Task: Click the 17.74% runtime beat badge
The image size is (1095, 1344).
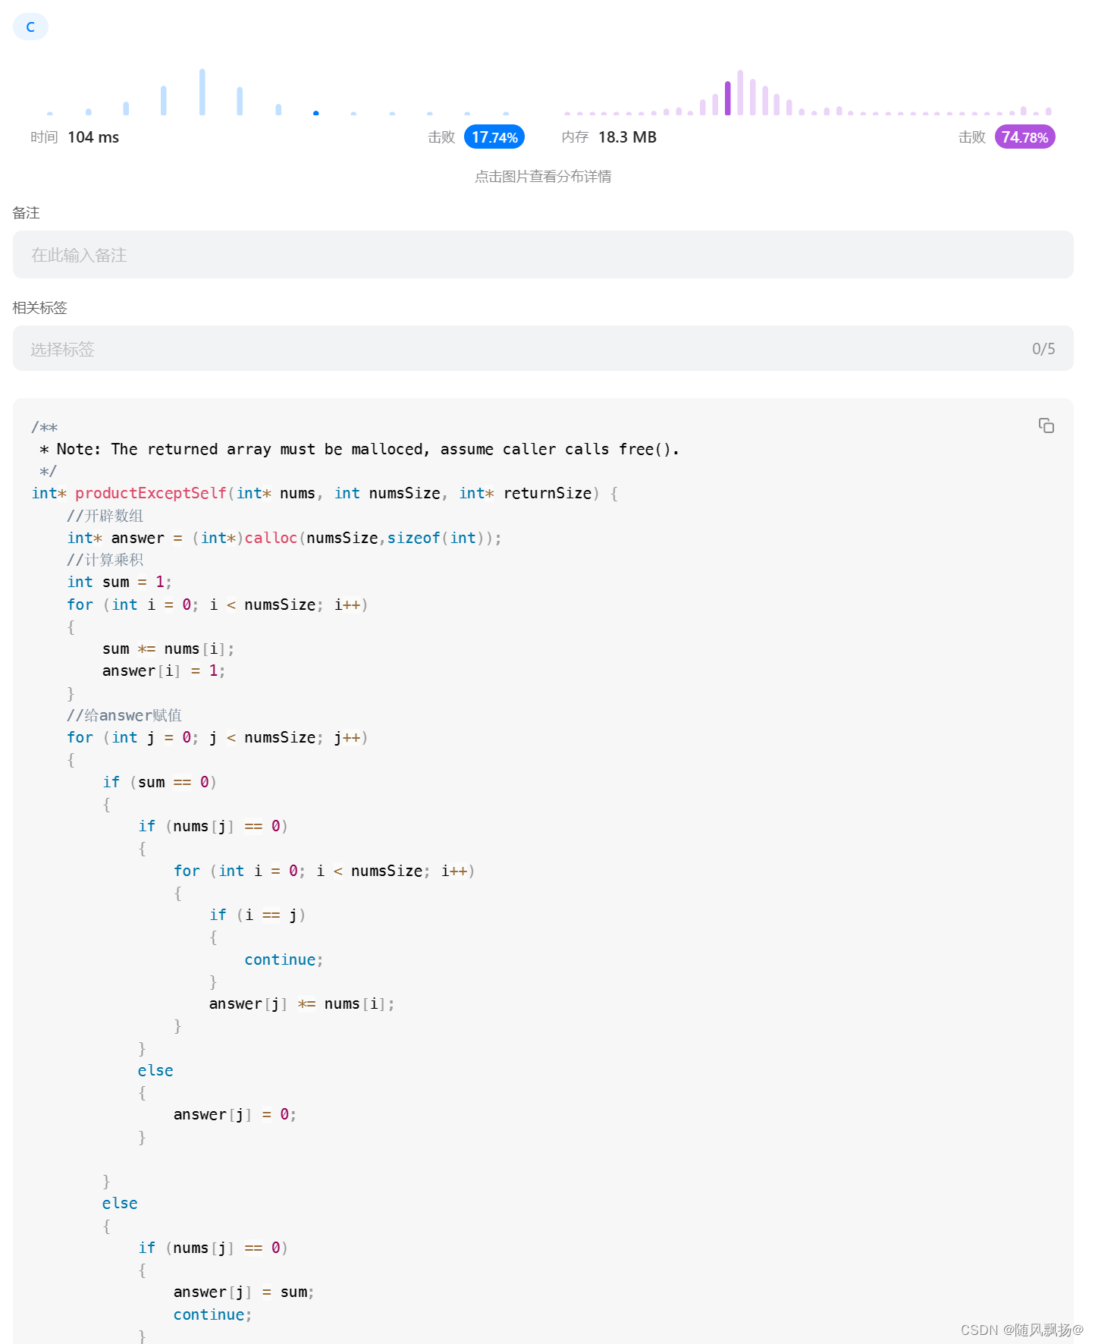Action: [x=494, y=137]
